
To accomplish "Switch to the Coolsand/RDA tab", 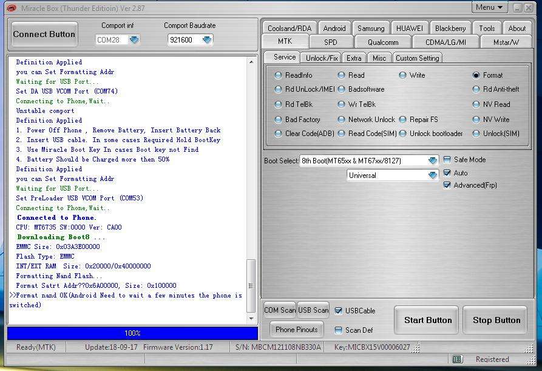I will (290, 29).
